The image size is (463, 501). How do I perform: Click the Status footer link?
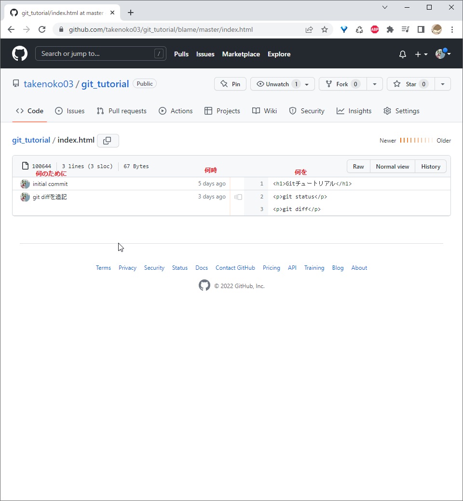pos(180,268)
